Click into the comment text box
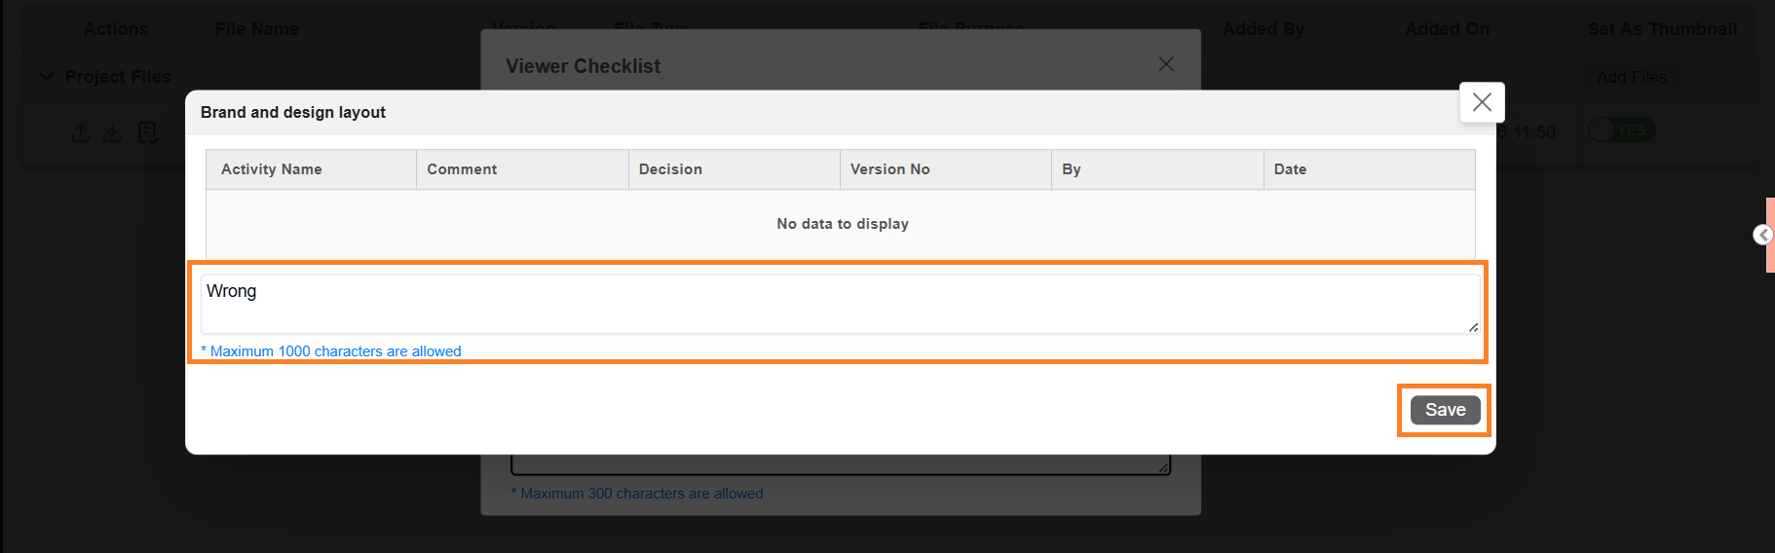The height and width of the screenshot is (553, 1775). (x=838, y=304)
